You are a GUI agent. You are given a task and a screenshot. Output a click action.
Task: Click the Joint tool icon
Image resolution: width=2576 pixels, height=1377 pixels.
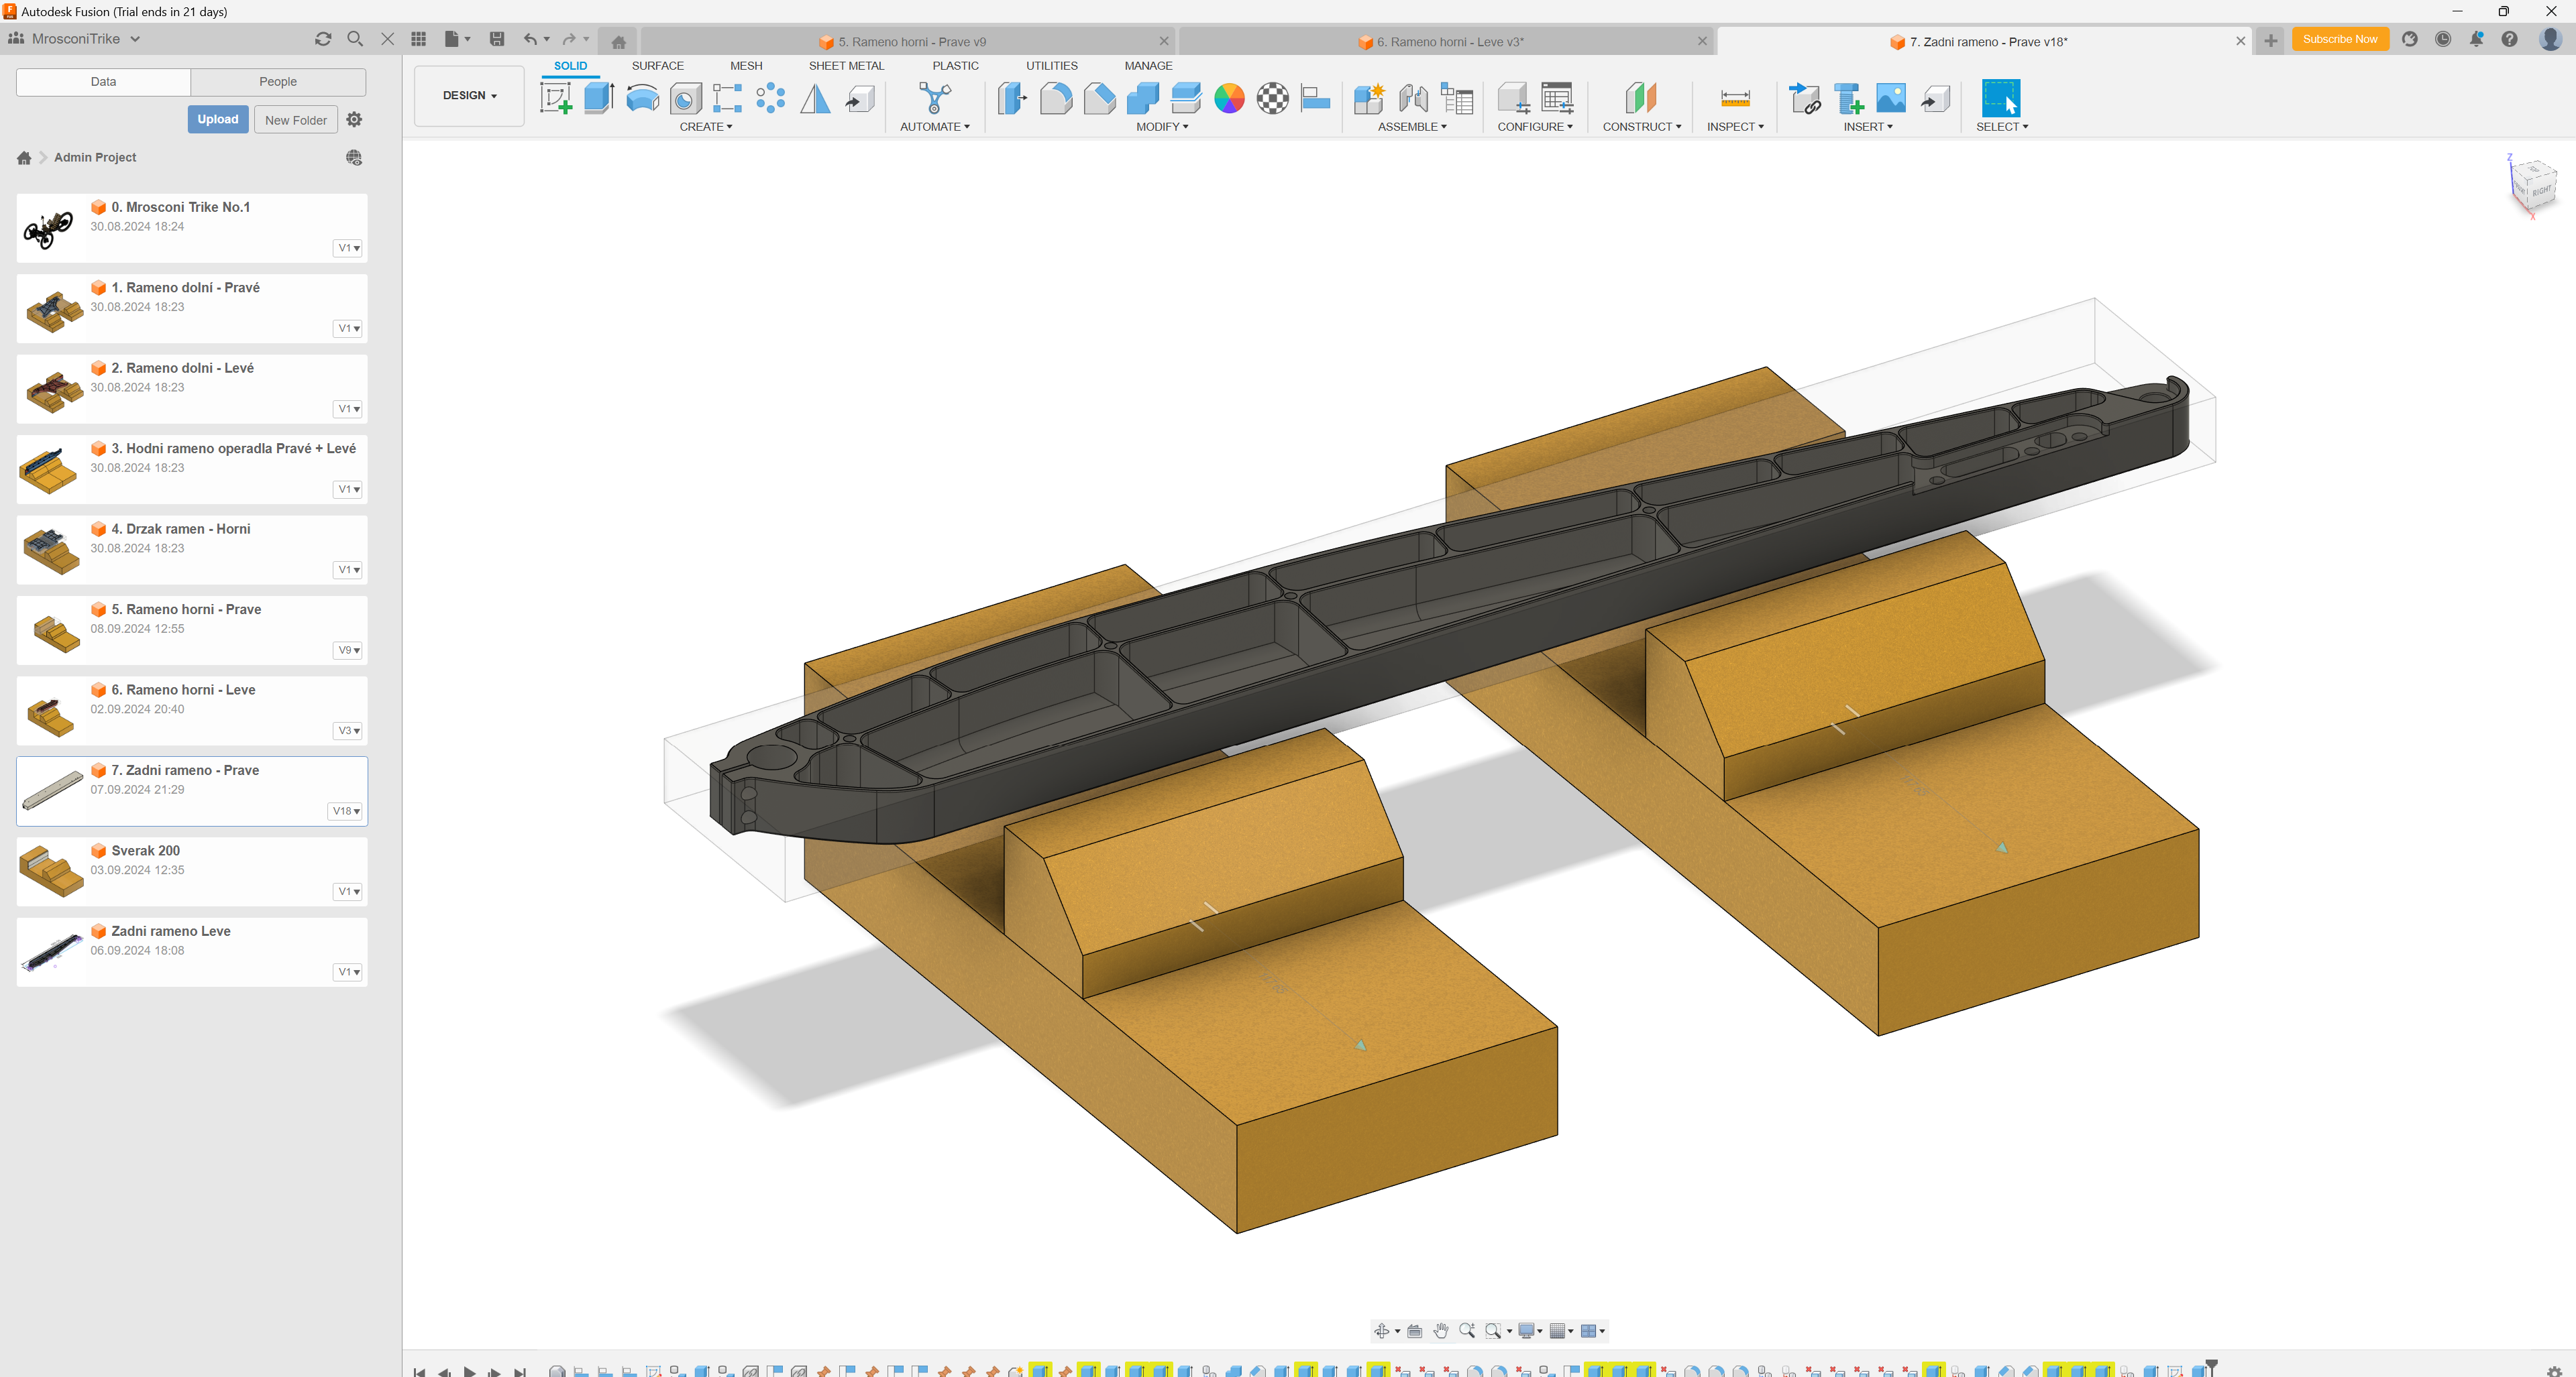point(1413,98)
